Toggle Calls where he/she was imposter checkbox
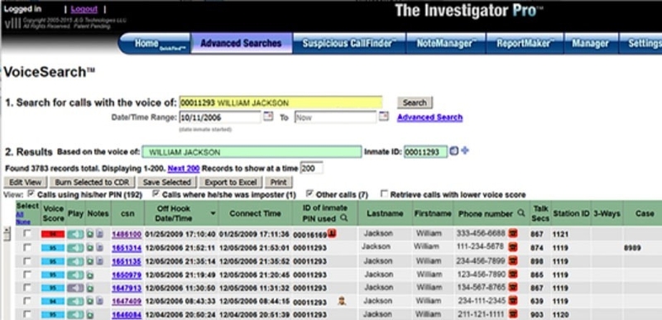Viewport: 662px width, 320px height. [156, 194]
